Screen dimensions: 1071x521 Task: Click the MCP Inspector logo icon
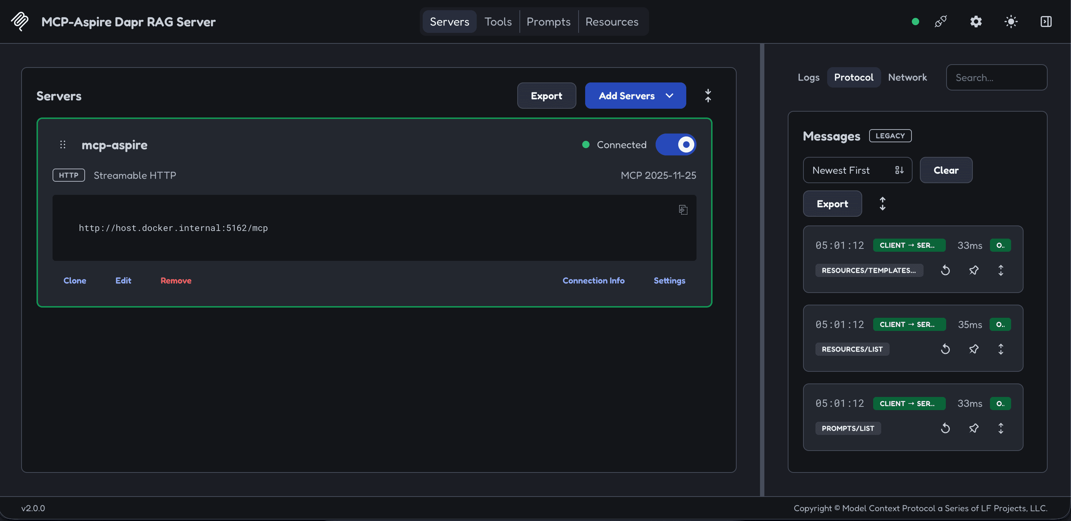tap(20, 21)
